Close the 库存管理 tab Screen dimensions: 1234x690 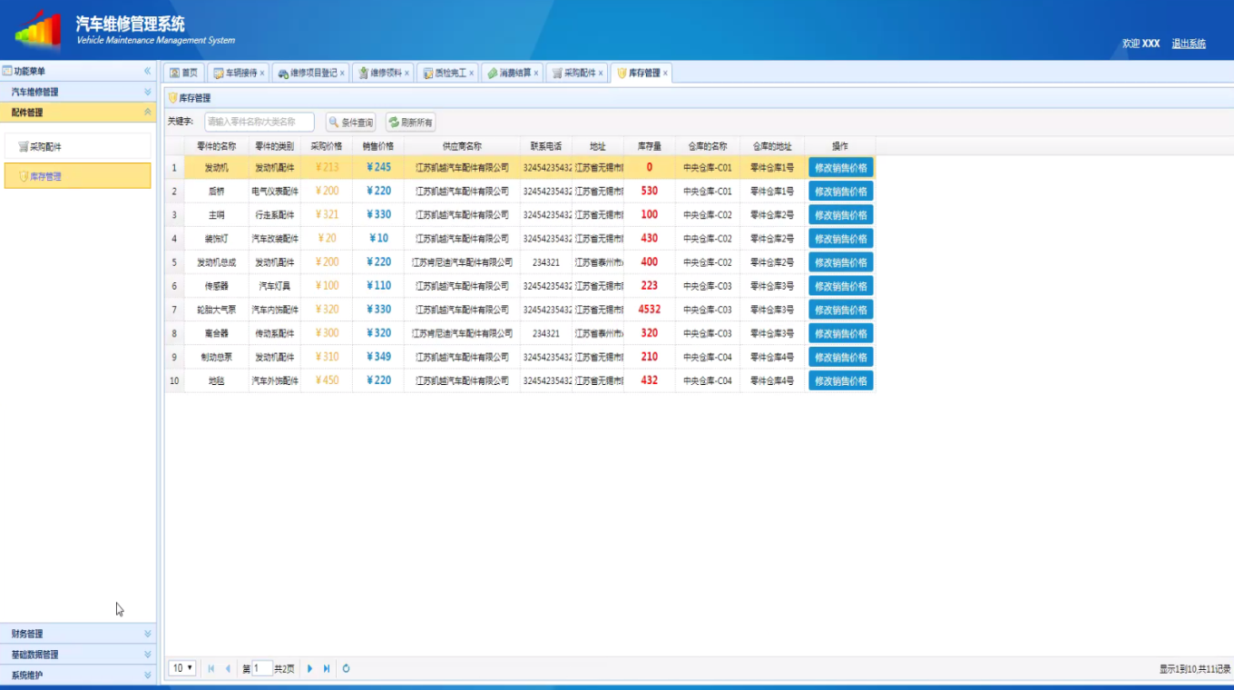[665, 74]
